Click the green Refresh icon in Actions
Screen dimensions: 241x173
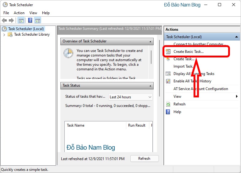[x=168, y=104]
